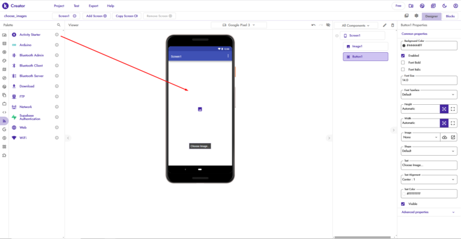461x239 pixels.
Task: Click the Free plan button
Action: point(399,5)
